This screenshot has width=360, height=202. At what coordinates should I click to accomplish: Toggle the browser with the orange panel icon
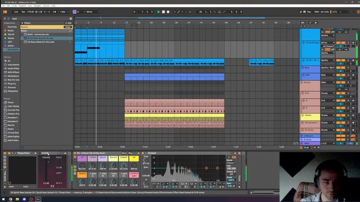point(5,12)
